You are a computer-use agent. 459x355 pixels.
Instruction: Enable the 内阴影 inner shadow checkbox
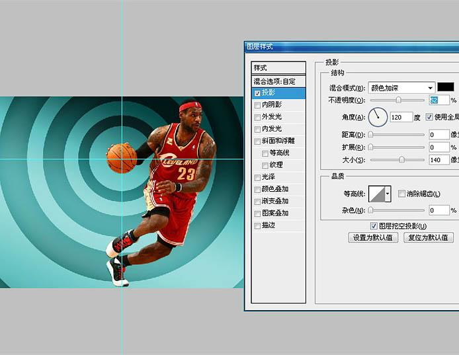[x=257, y=105]
